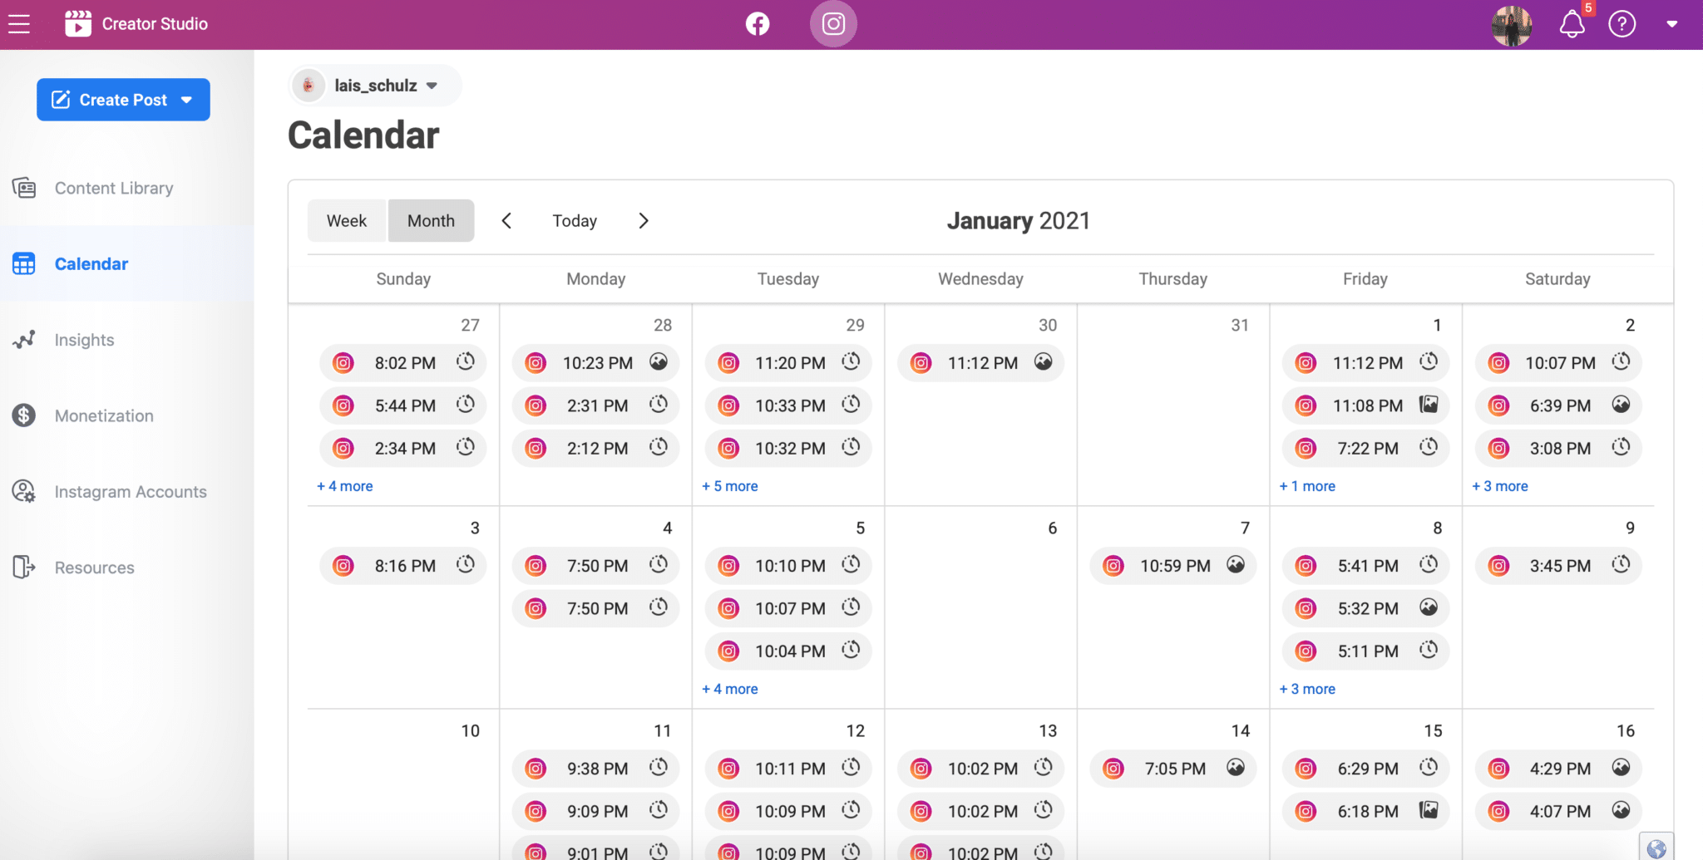Open the 10:23 PM post on Monday 28
Screen dimensions: 1703x860
(x=595, y=362)
